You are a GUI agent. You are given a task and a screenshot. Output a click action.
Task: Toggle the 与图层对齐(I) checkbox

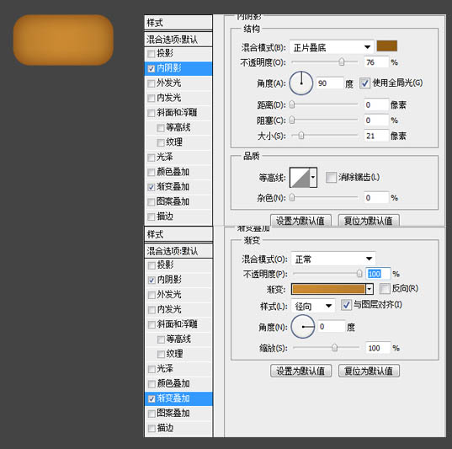tap(346, 305)
